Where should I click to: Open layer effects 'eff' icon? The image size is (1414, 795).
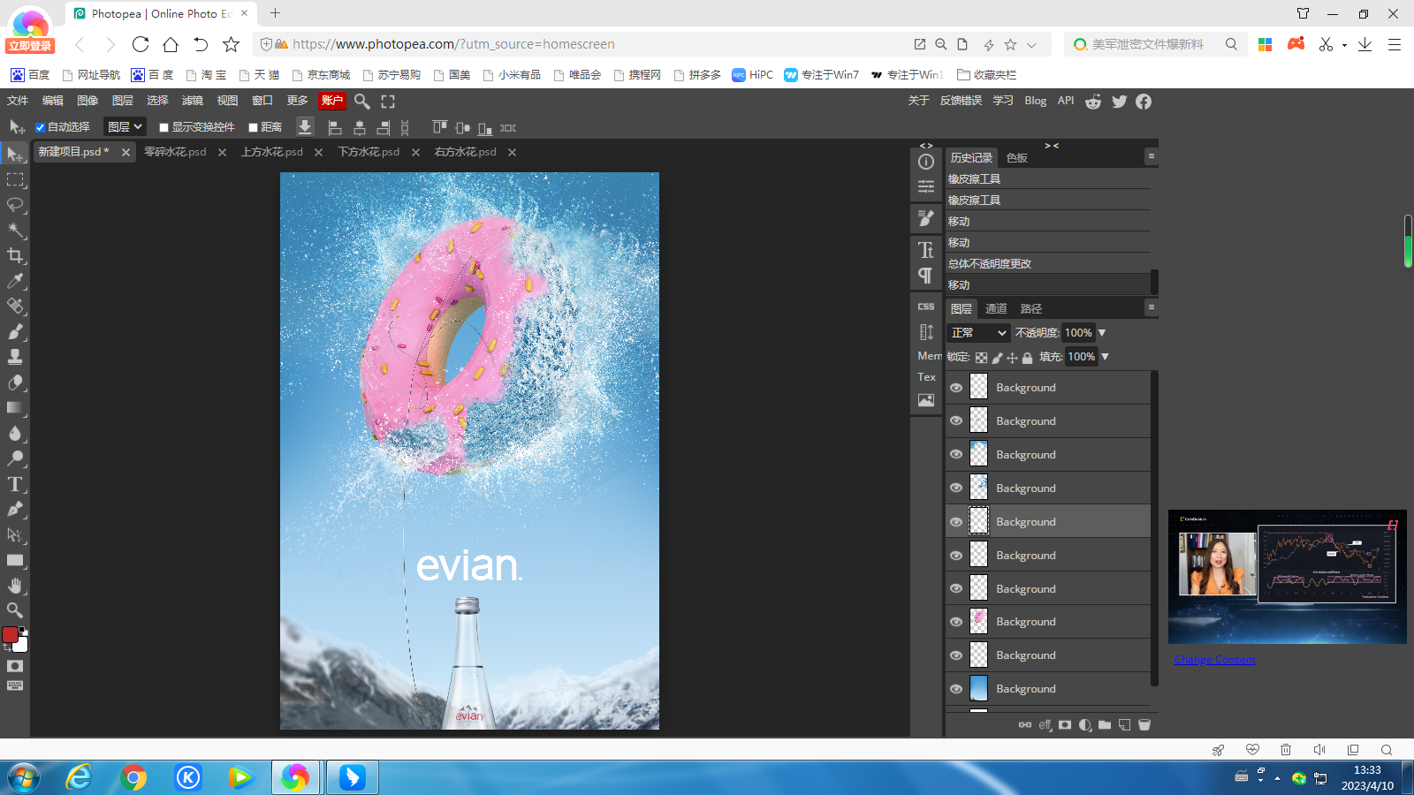click(x=1045, y=725)
